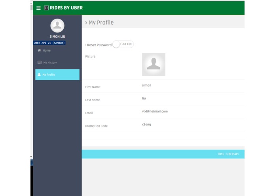
Task: Click the SIMON LIU username text
Action: coord(57,37)
